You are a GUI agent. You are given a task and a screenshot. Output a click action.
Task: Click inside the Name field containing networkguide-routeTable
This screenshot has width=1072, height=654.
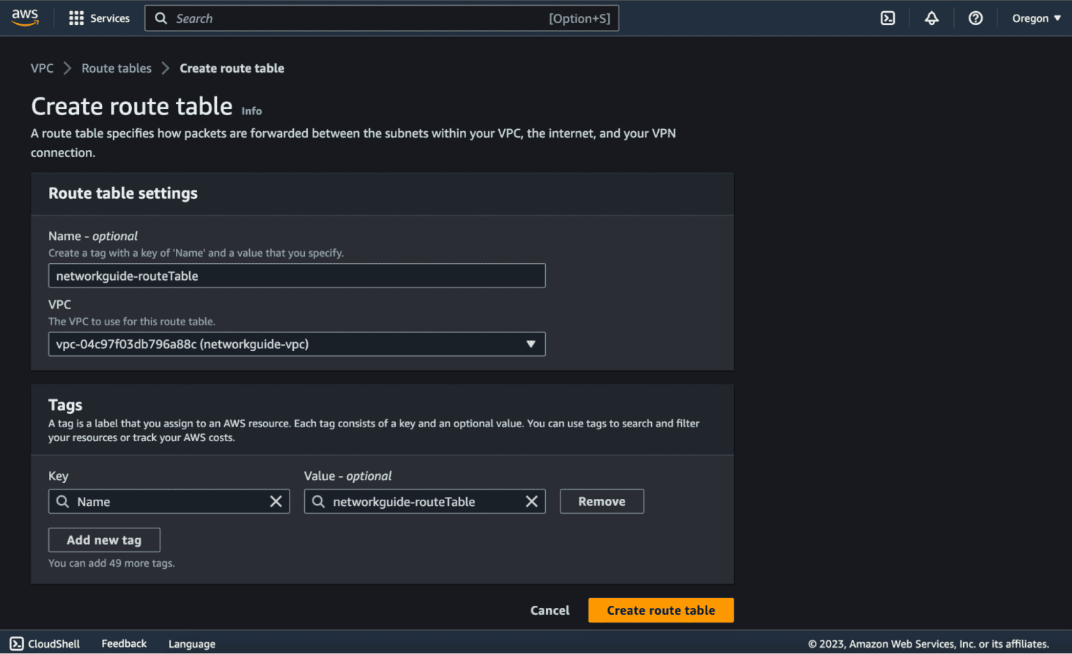click(297, 276)
